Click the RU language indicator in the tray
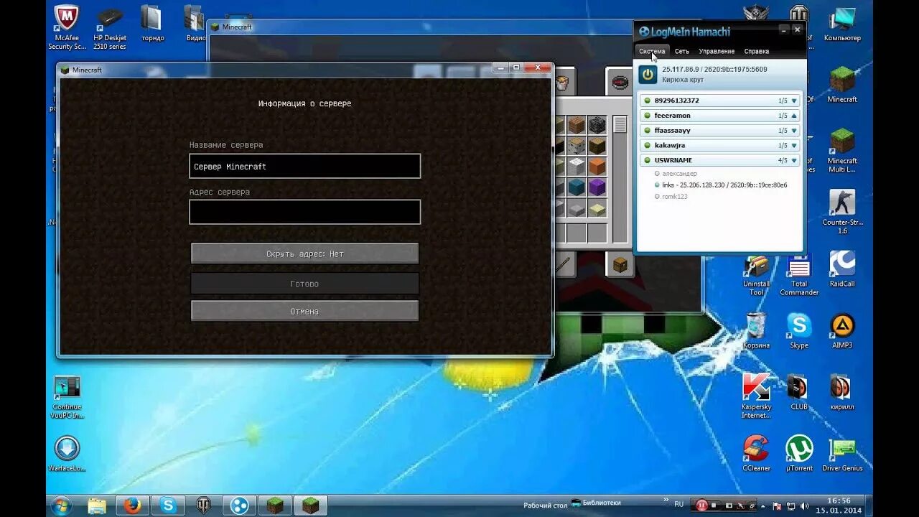This screenshot has width=919, height=517. pyautogui.click(x=679, y=504)
